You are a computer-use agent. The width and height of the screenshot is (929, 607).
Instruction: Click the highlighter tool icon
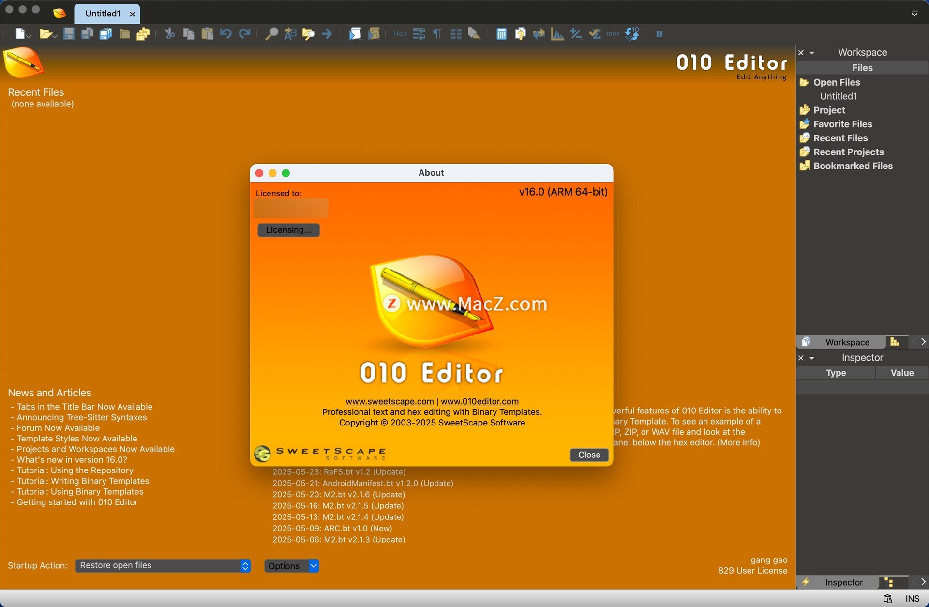pyautogui.click(x=474, y=34)
